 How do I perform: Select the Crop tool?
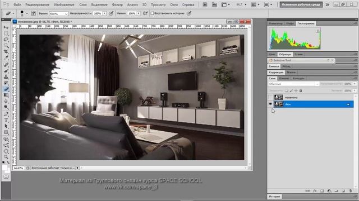coord(6,52)
